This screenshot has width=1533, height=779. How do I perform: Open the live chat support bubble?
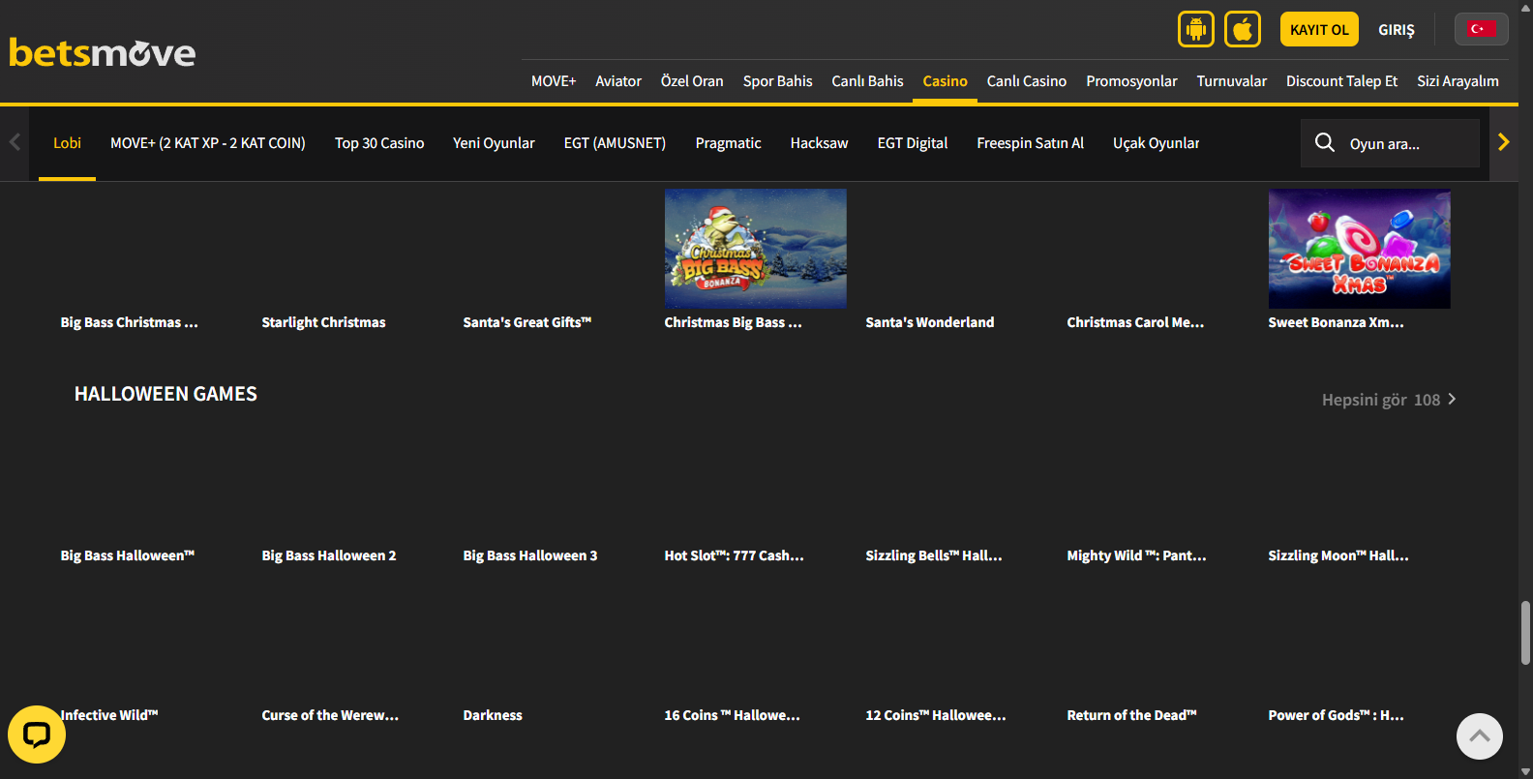(x=37, y=734)
